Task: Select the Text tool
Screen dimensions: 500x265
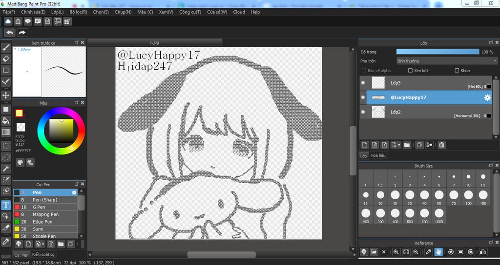Action: click(x=6, y=205)
